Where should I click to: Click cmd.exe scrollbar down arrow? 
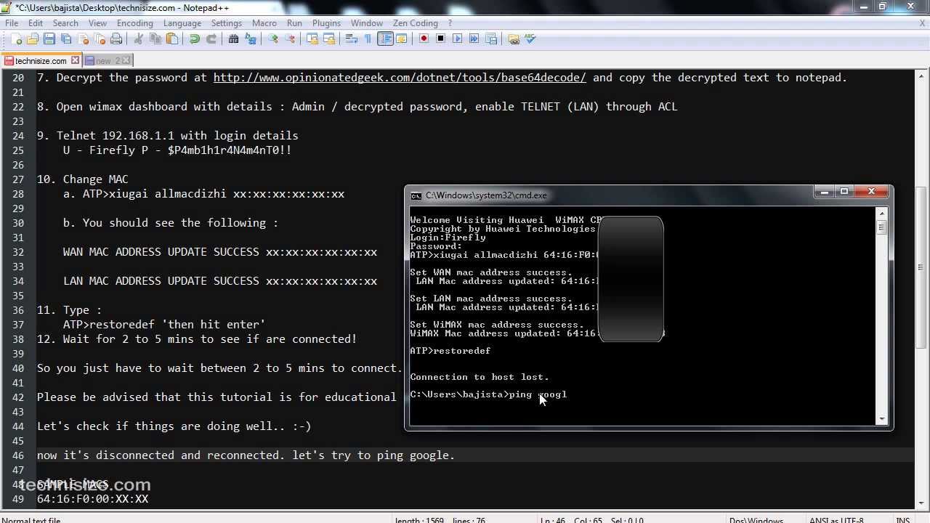click(882, 419)
